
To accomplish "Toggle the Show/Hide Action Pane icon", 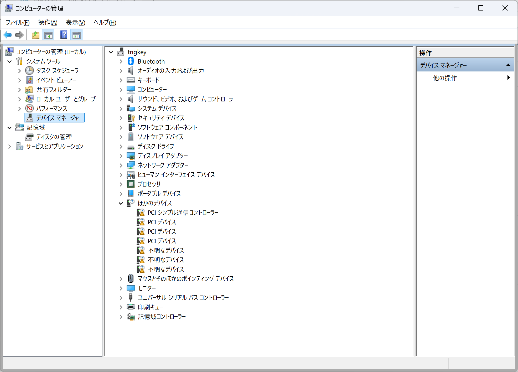I will pyautogui.click(x=77, y=35).
